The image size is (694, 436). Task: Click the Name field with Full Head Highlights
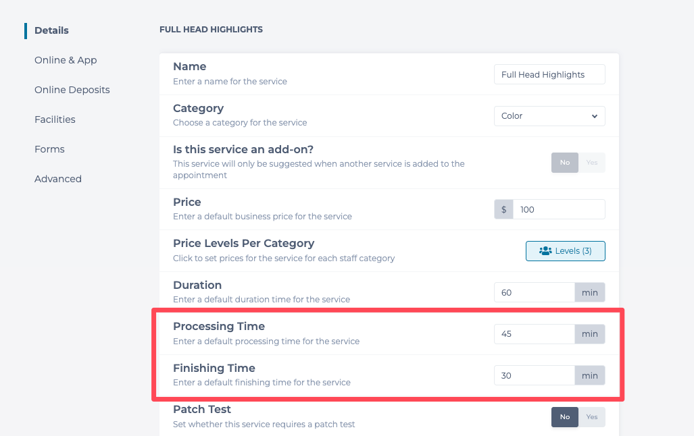tap(549, 75)
